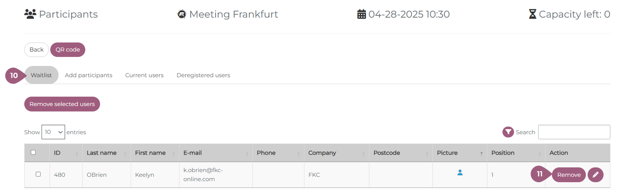Image resolution: width=628 pixels, height=193 pixels.
Task: Open the Show entries count dropdown
Action: [x=53, y=132]
